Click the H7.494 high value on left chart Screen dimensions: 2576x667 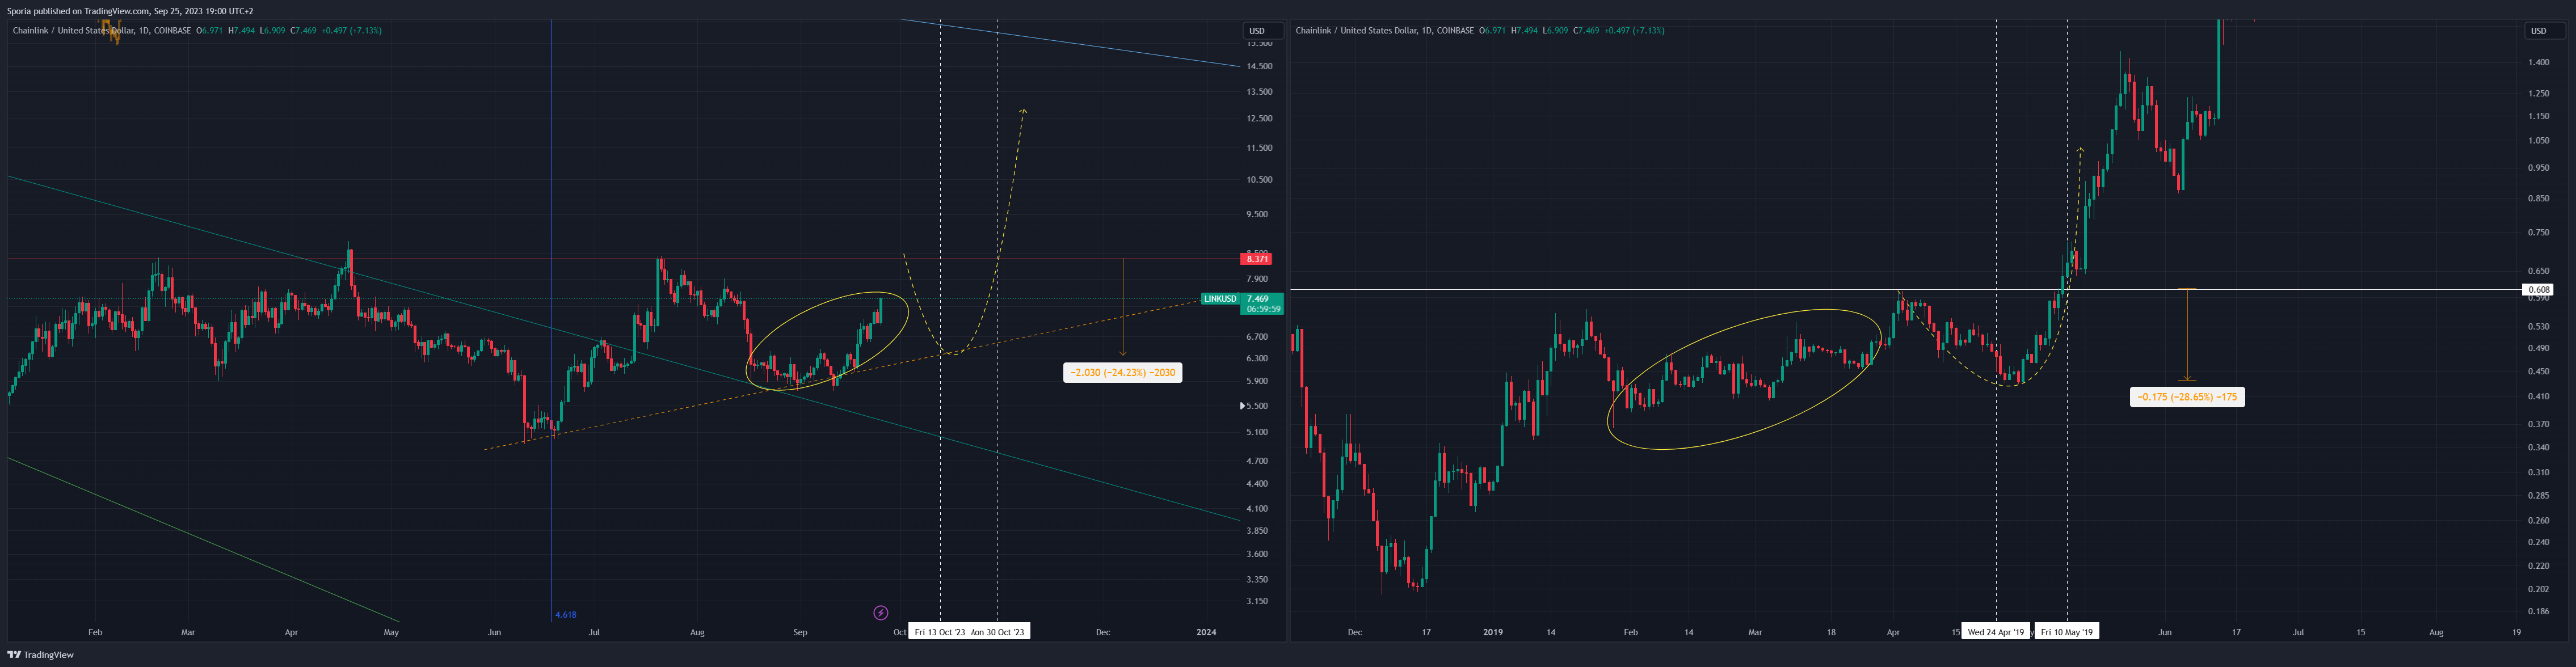point(241,31)
